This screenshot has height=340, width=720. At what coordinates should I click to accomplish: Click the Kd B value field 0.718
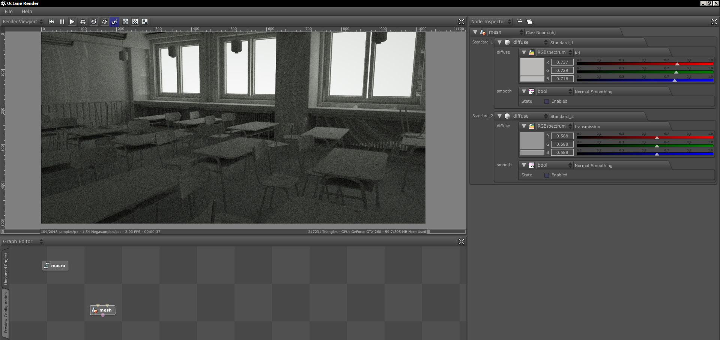click(562, 79)
